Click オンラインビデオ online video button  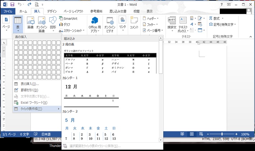coord(110,24)
